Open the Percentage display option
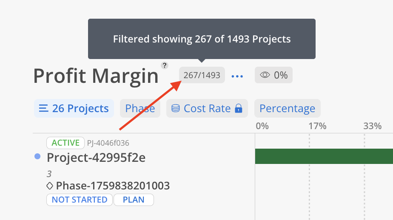393x220 pixels. [287, 108]
